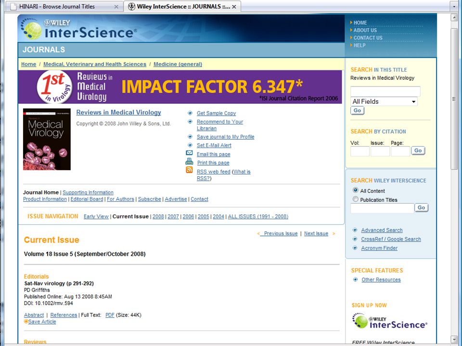Open ABOUT US in the top navigation
Screen dimensions: 462x346
click(x=365, y=30)
